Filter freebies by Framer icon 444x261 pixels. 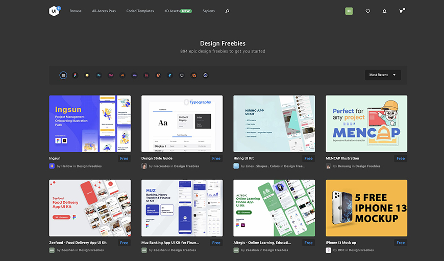coord(170,76)
